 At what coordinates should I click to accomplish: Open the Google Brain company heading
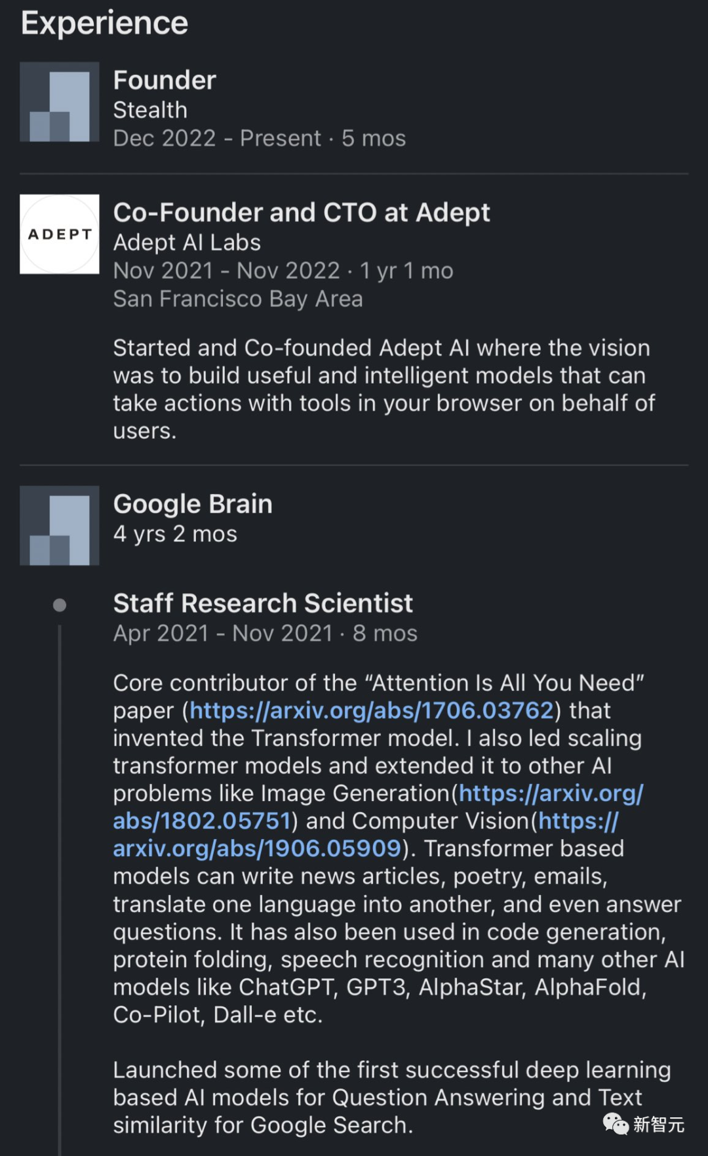point(193,504)
